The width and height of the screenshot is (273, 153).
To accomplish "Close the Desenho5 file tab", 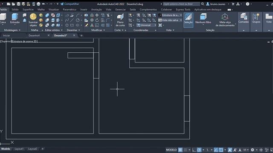I will (74, 35).
